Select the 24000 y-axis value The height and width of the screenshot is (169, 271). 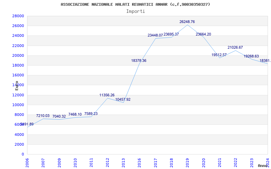(x=18, y=36)
